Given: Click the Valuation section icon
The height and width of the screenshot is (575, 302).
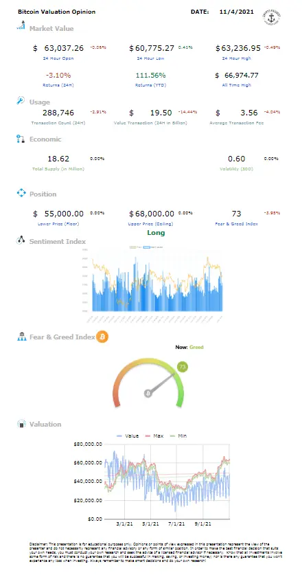Looking at the screenshot, I should (22, 424).
